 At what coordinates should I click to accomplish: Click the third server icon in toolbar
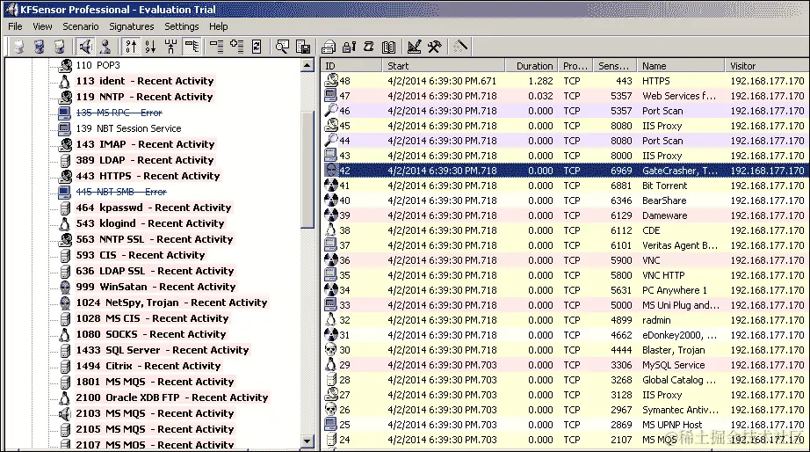(x=60, y=47)
